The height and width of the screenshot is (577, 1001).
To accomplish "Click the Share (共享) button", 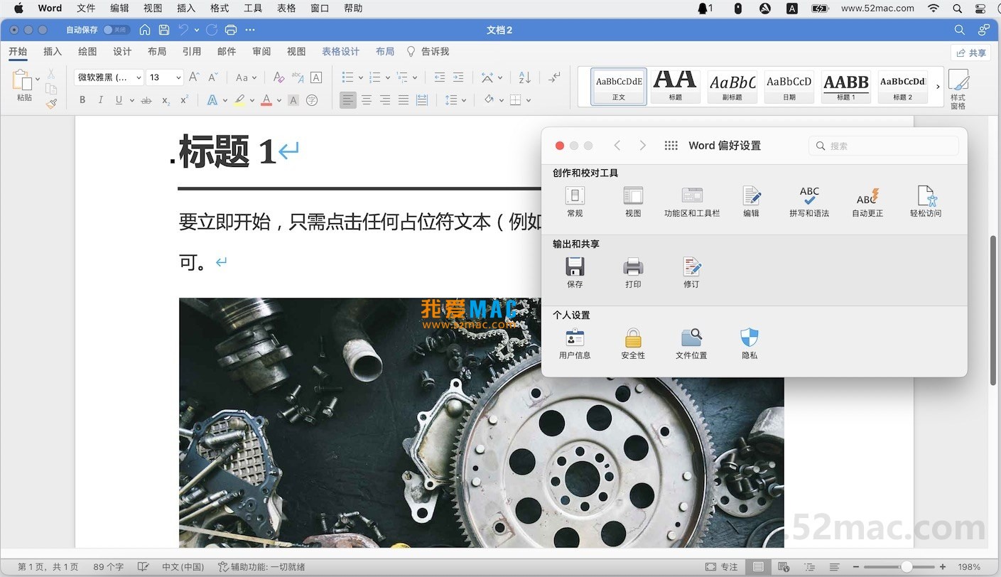I will click(970, 53).
